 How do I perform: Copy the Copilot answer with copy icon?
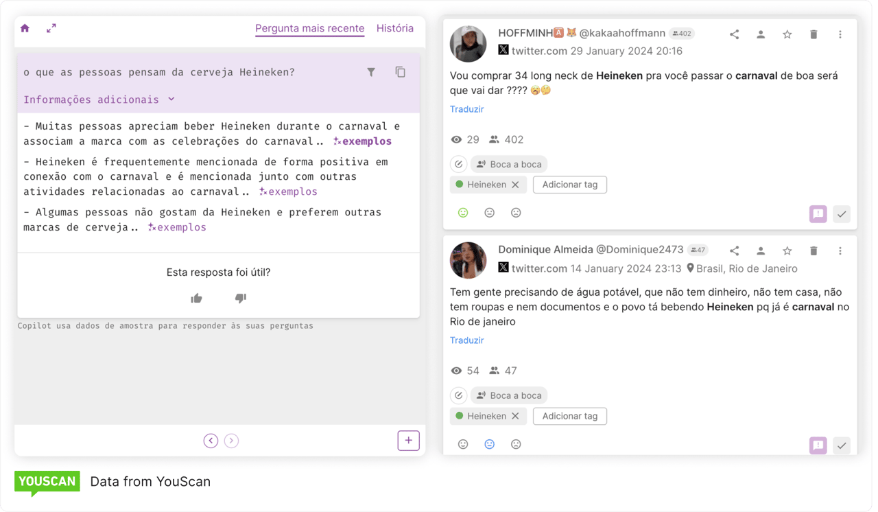[401, 72]
